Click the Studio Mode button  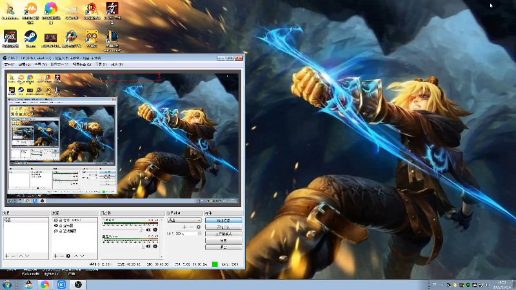[x=223, y=234]
